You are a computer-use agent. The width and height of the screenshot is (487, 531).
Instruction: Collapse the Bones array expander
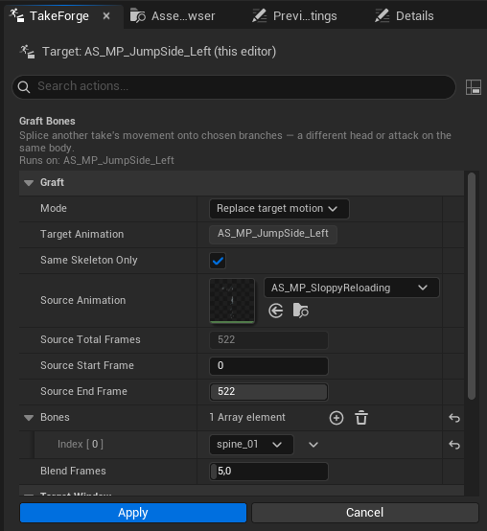(x=29, y=418)
